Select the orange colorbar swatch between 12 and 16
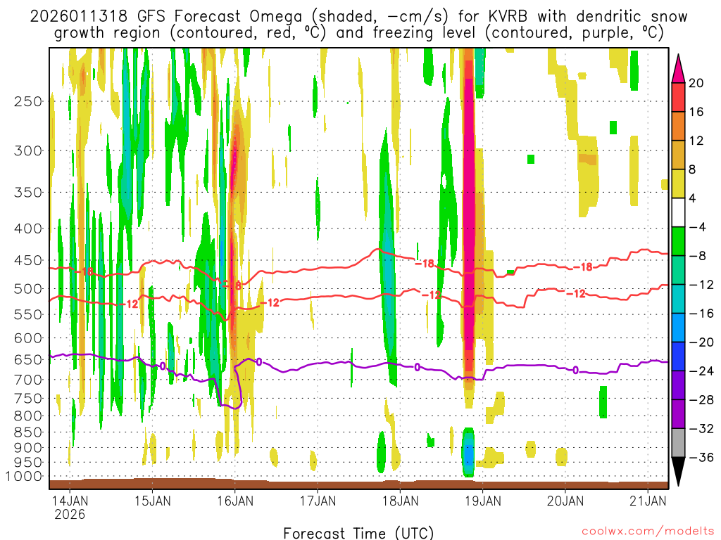This screenshot has width=721, height=540. coord(679,126)
